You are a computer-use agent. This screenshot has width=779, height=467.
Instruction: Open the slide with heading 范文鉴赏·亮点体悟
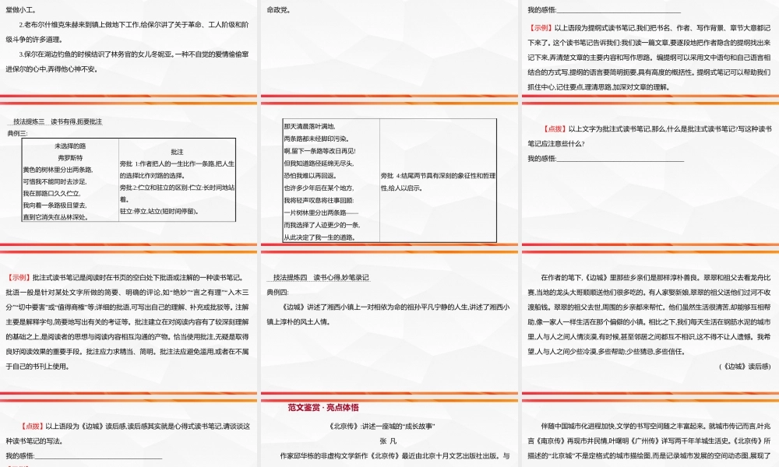click(389, 434)
